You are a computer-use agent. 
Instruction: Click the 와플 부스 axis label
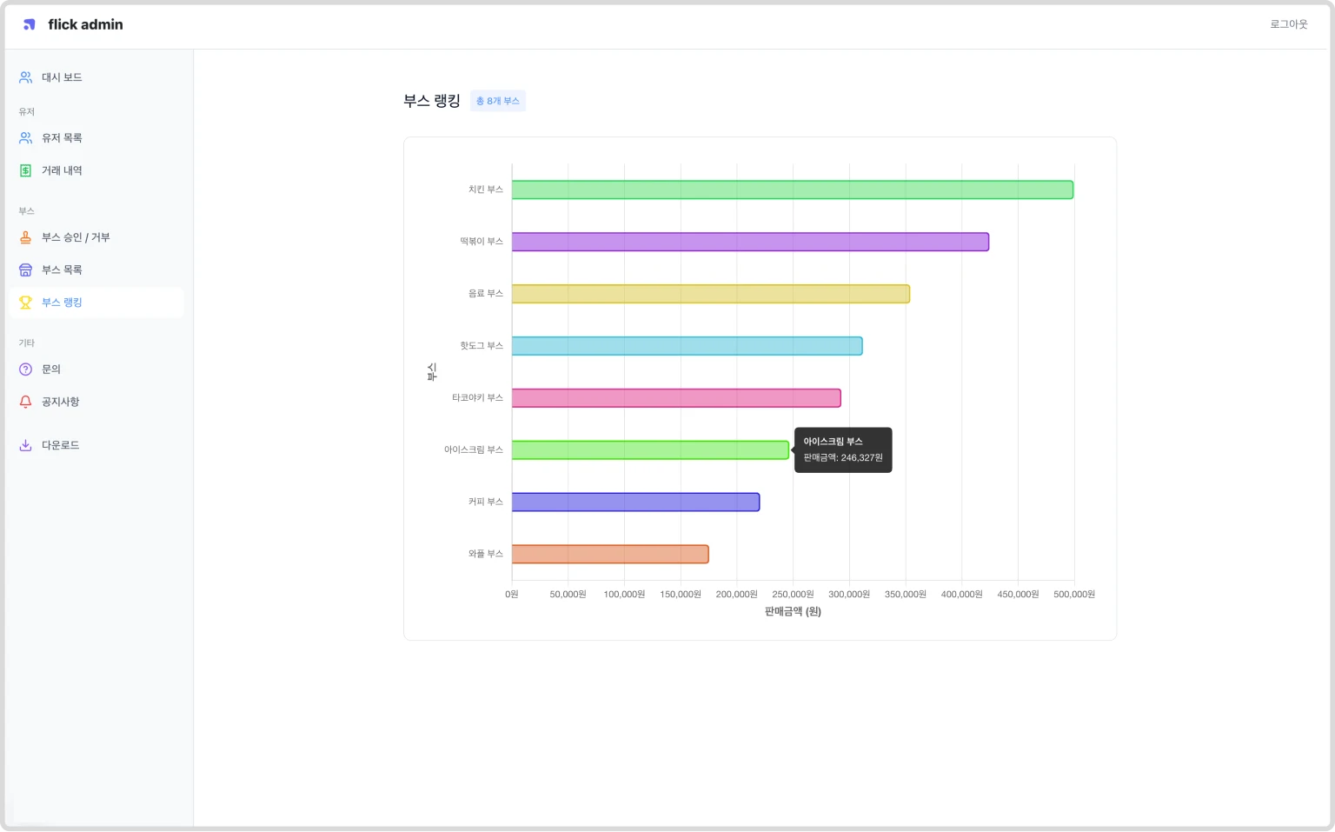tap(486, 554)
